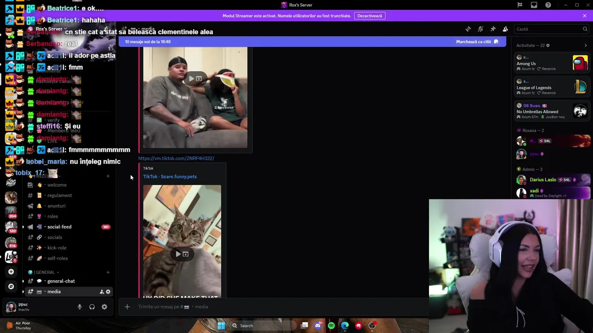Image resolution: width=593 pixels, height=333 pixels.
Task: Open server with 516 badge
Action: tap(11, 241)
